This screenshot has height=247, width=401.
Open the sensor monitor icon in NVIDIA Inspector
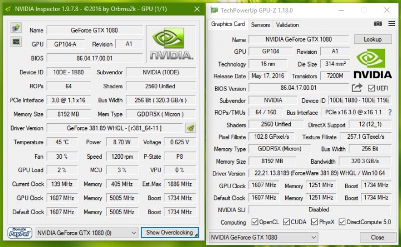16,42
